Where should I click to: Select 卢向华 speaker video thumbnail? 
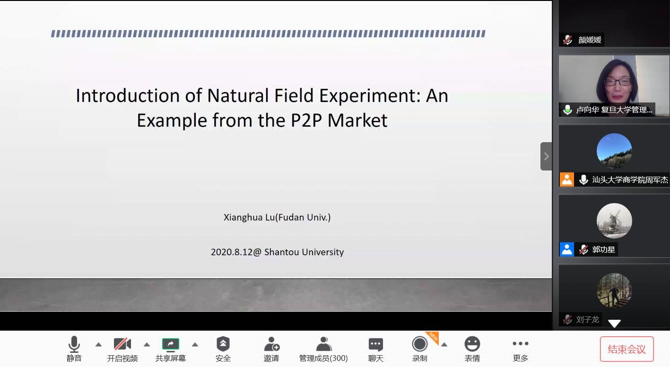(x=614, y=85)
